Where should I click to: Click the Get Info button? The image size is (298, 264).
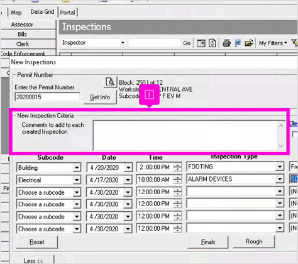coord(100,97)
